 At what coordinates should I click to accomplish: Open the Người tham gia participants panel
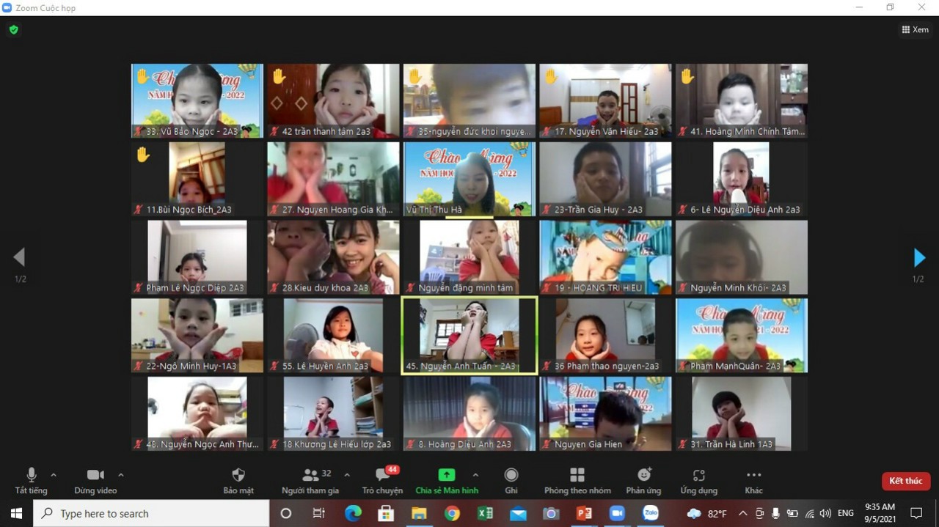[310, 481]
